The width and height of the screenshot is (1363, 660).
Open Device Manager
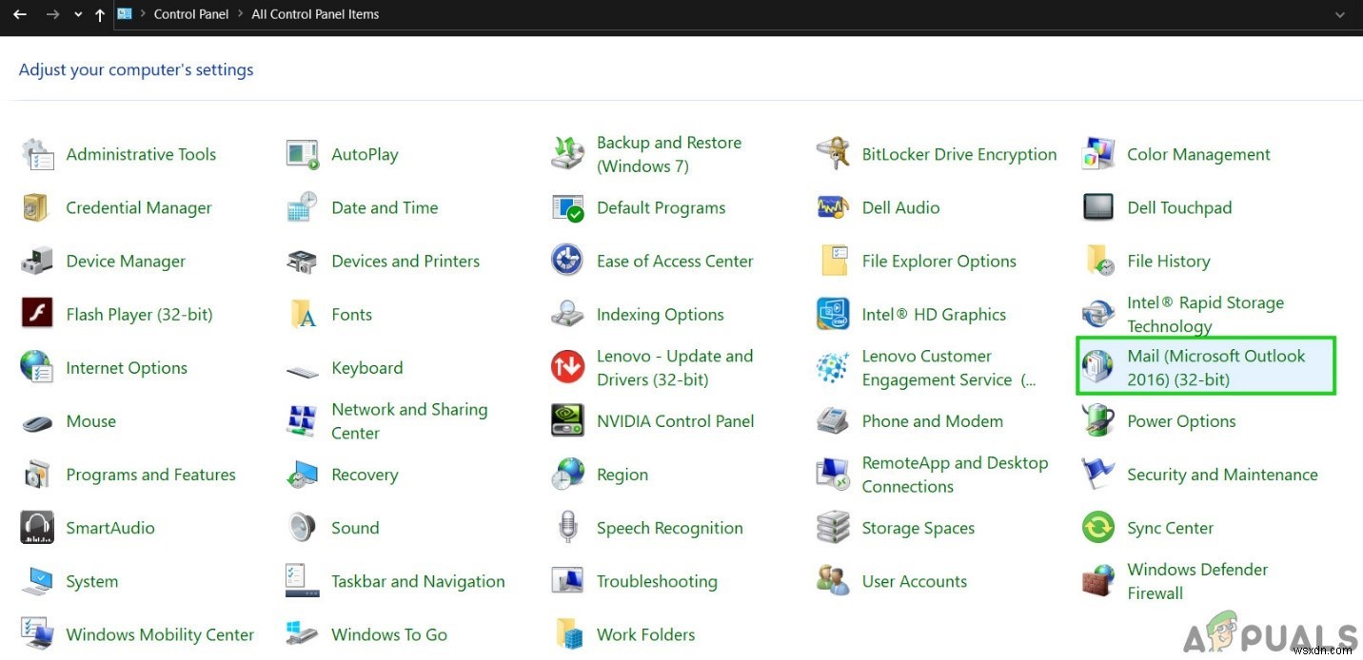(x=125, y=261)
